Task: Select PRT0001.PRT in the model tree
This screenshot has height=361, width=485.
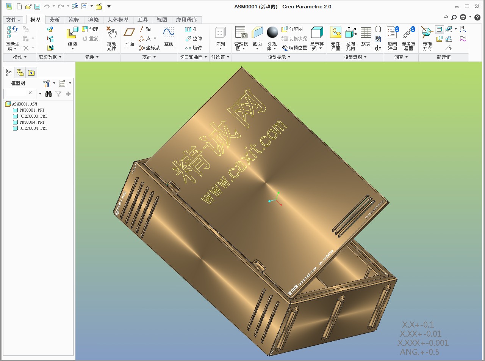Action: pos(29,110)
